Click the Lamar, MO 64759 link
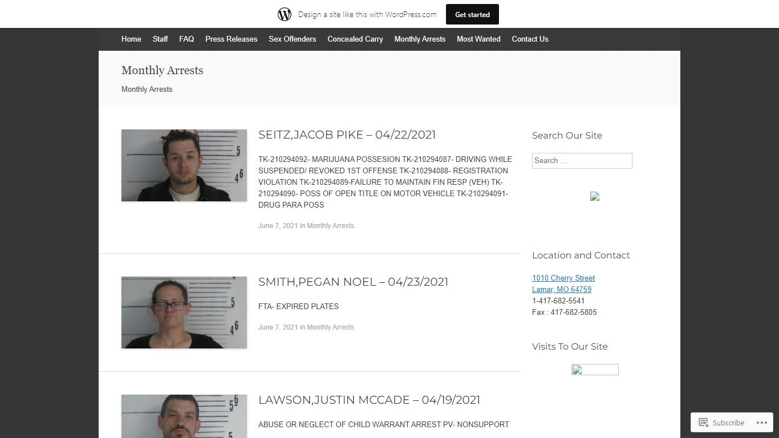Screen dimensions: 779x438 562,289
